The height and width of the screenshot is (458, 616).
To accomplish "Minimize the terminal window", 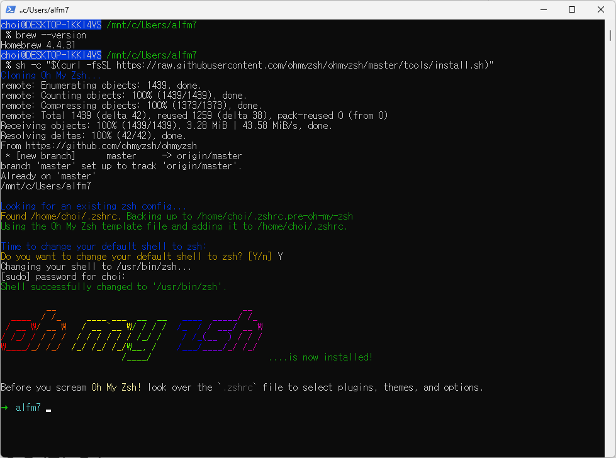I will 543,9.
